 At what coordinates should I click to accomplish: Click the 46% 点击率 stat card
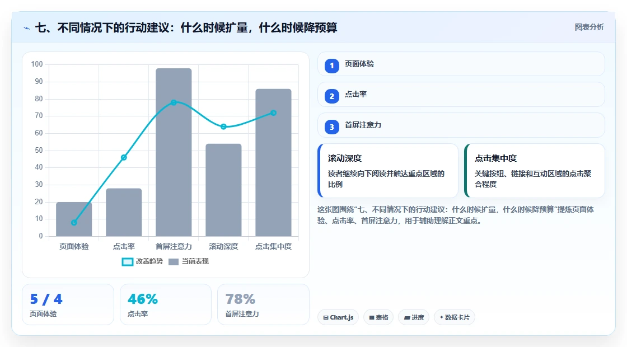click(x=166, y=304)
